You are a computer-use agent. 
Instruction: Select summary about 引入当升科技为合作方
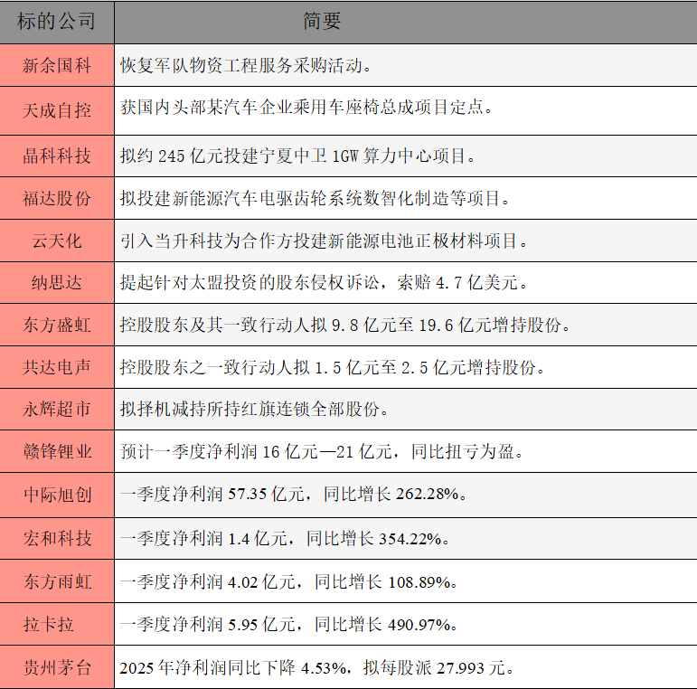[x=406, y=241]
